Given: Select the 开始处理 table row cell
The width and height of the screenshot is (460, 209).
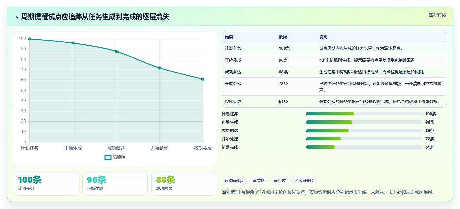Looking at the screenshot, I should coord(233,84).
